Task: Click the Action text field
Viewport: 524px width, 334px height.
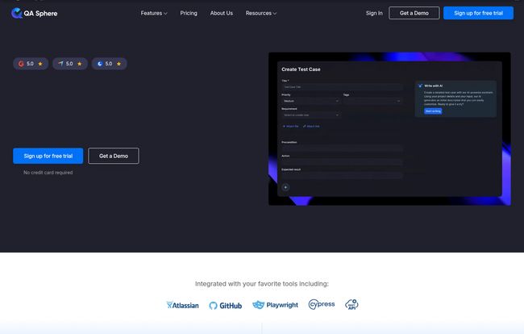Action: pyautogui.click(x=342, y=161)
